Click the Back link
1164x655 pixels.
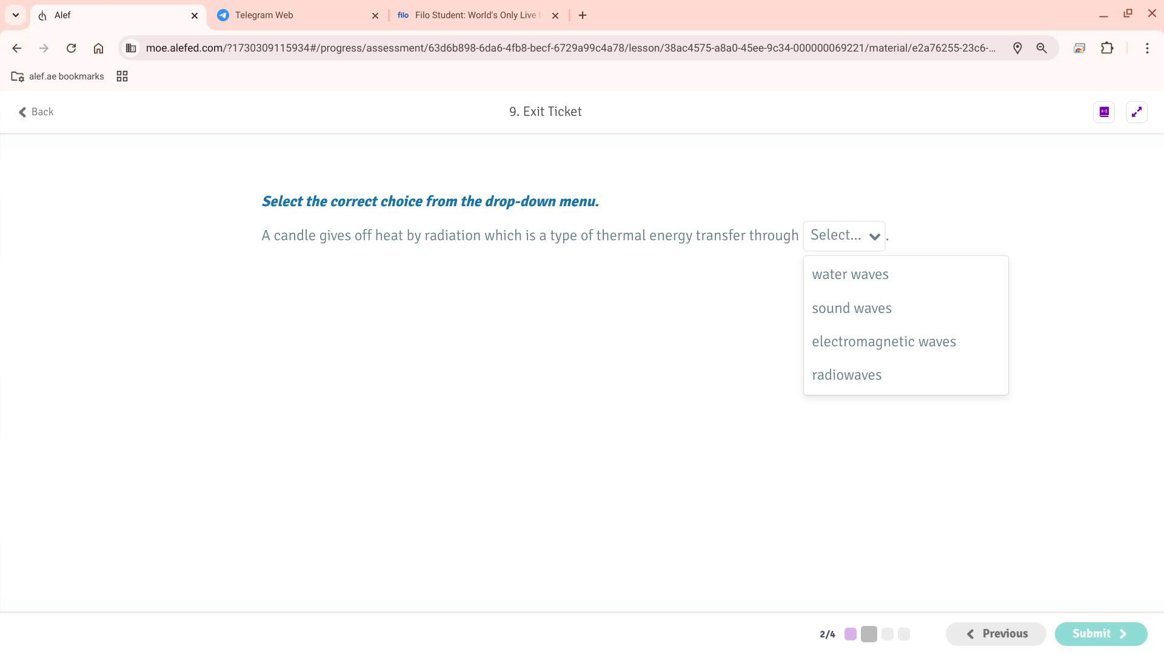[36, 112]
